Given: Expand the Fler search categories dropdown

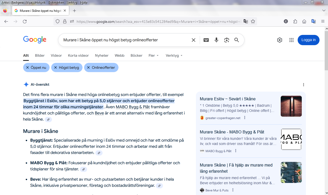Looking at the screenshot, I should tap(153, 55).
